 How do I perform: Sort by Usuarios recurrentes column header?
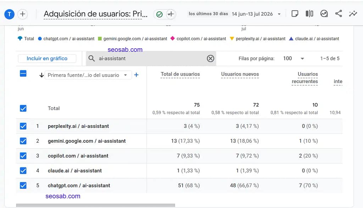(x=305, y=78)
